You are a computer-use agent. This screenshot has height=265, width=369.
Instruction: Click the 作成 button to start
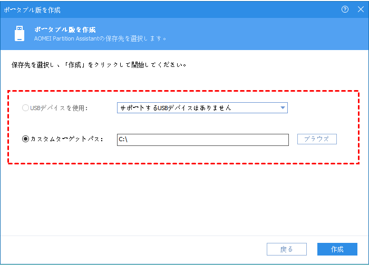coord(337,249)
